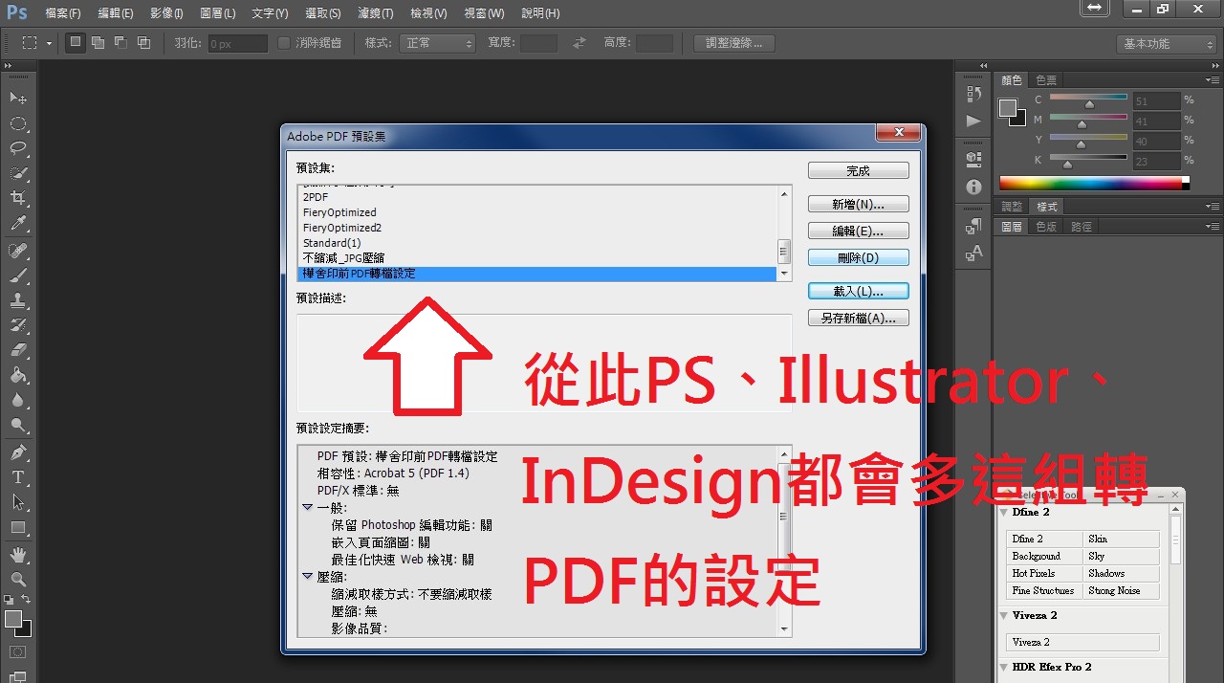Toggle the 消除鋸齒 anti-alias checkbox

[284, 43]
